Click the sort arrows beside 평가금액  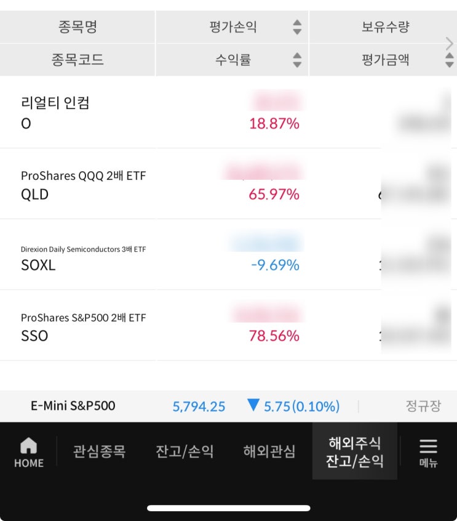448,60
